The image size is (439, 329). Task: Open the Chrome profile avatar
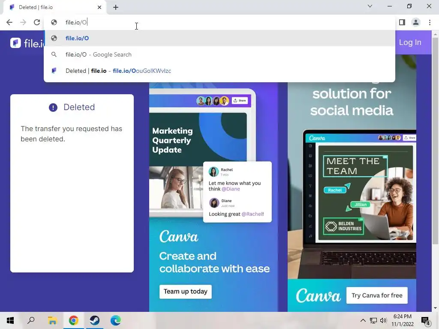(x=416, y=22)
